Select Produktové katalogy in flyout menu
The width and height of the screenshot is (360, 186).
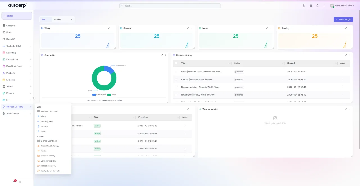pos(50,146)
